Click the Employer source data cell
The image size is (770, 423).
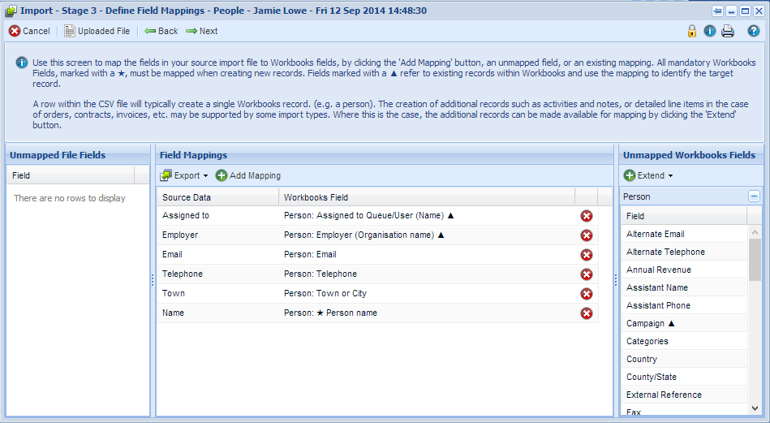click(x=217, y=235)
